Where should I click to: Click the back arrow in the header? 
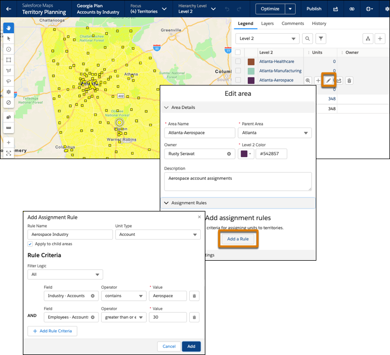9,9
